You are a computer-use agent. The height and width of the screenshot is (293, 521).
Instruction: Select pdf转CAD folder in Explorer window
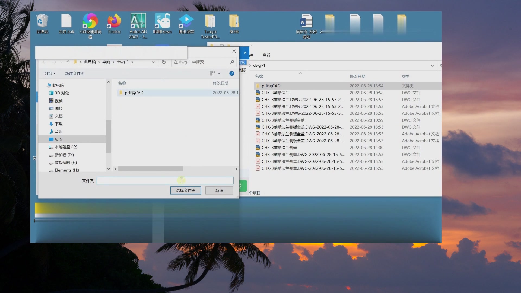(348, 86)
